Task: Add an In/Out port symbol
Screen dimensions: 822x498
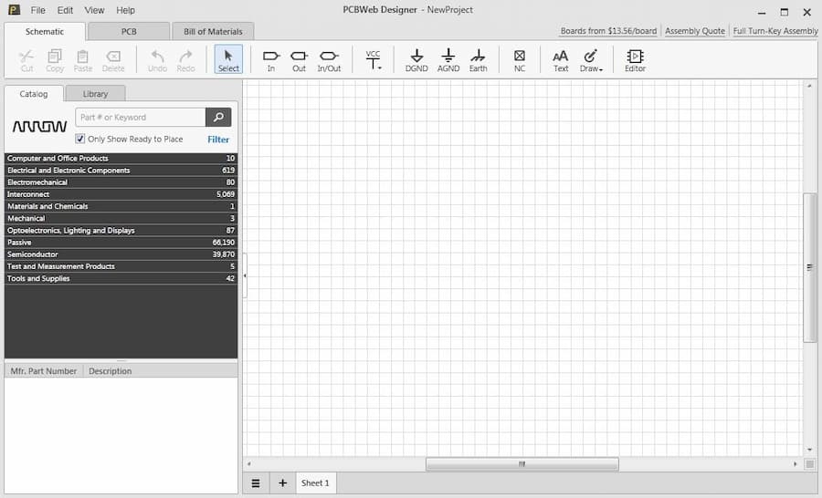Action: pos(329,60)
